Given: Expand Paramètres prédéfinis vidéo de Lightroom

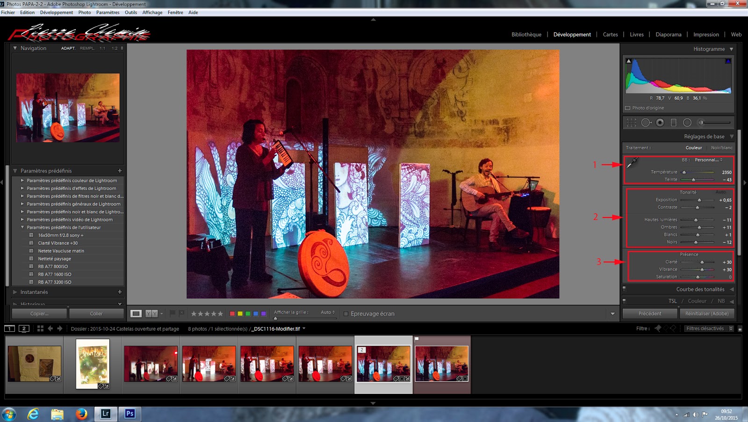Looking at the screenshot, I should point(22,219).
